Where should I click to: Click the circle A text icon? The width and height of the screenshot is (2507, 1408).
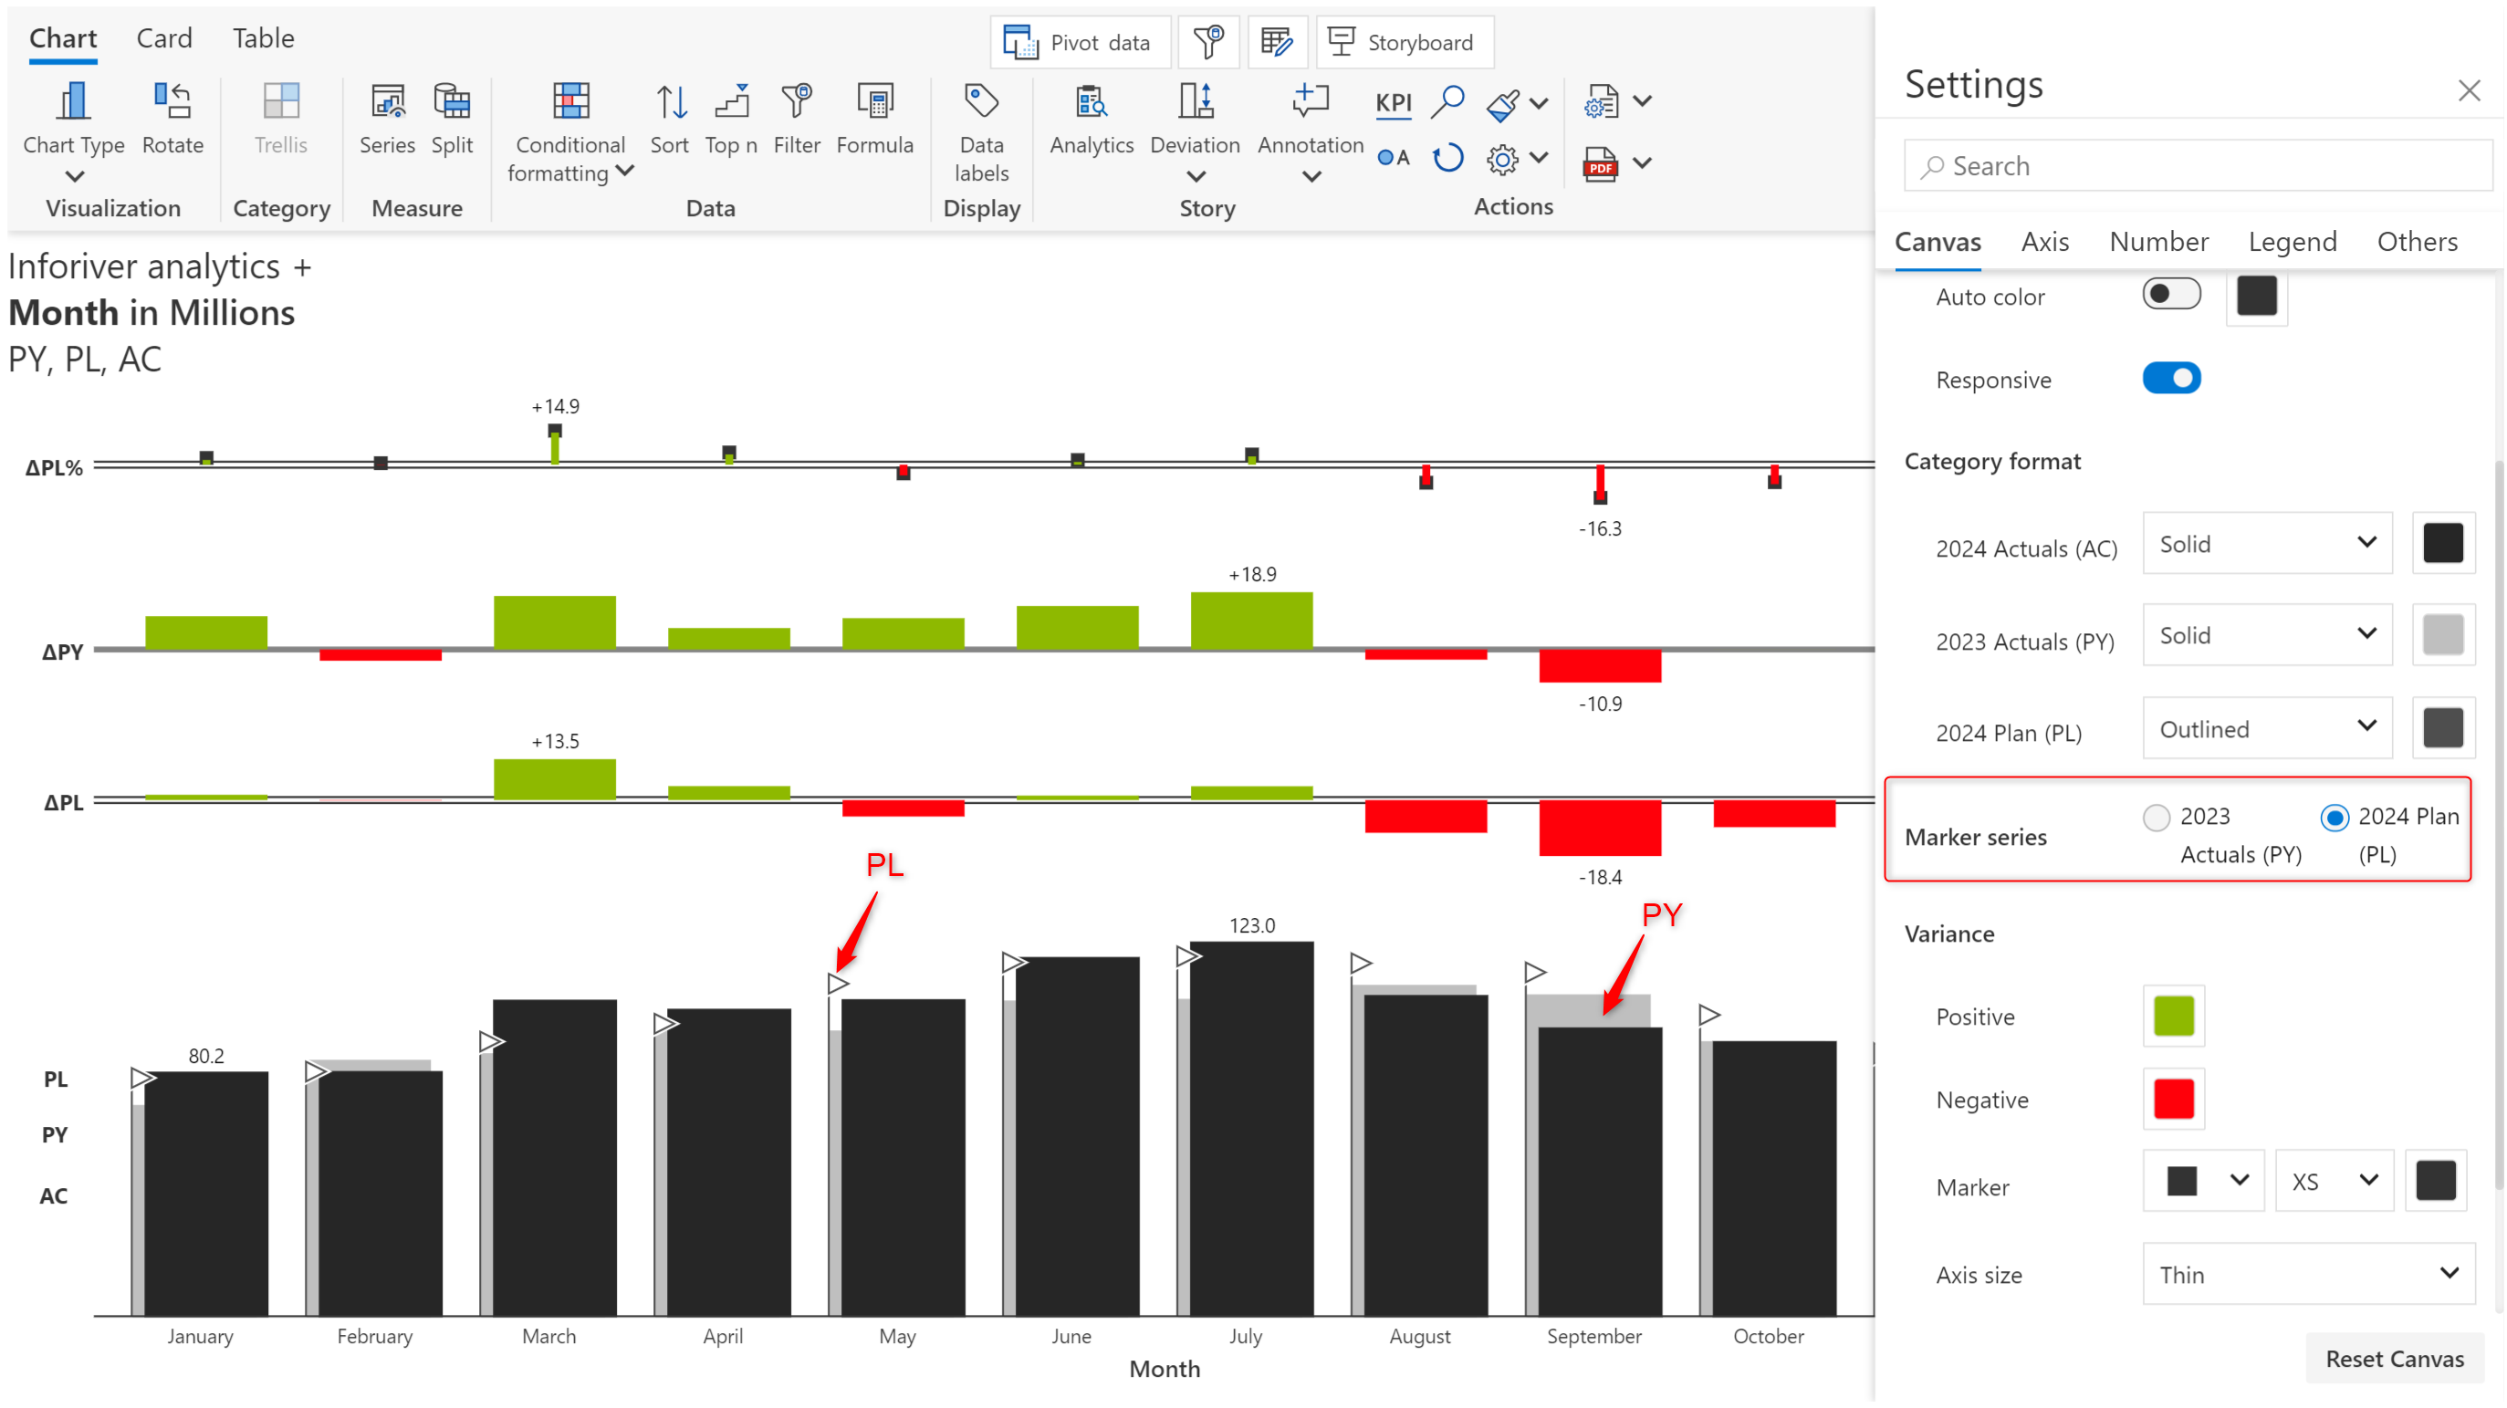(1393, 158)
